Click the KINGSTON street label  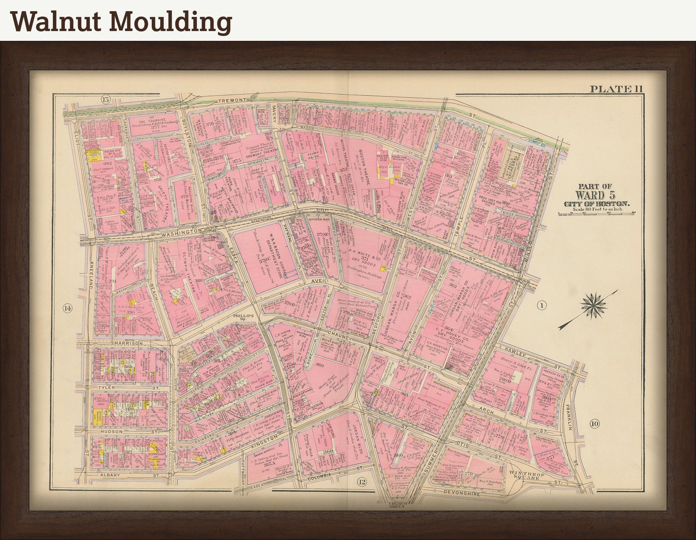click(x=265, y=442)
